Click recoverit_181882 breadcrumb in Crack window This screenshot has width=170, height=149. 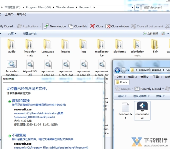click(x=150, y=70)
